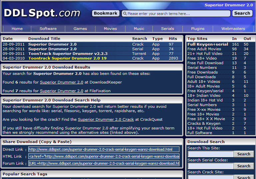Open Full Downloads top site
The image size is (256, 179).
201,77
